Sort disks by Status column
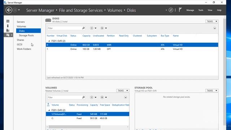Image resolution: width=231 pixels, height=130 pixels. click(73, 36)
